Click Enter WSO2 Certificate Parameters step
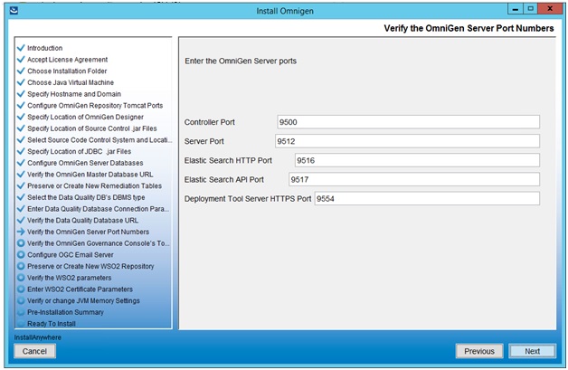This screenshot has height=370, width=568. tap(80, 289)
